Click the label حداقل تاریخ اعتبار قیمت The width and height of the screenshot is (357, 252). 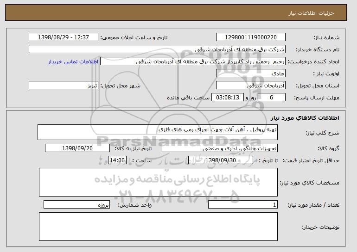(311, 160)
